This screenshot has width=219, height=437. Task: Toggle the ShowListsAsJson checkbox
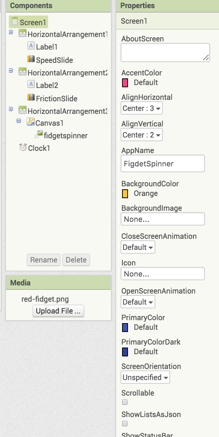pyautogui.click(x=125, y=423)
